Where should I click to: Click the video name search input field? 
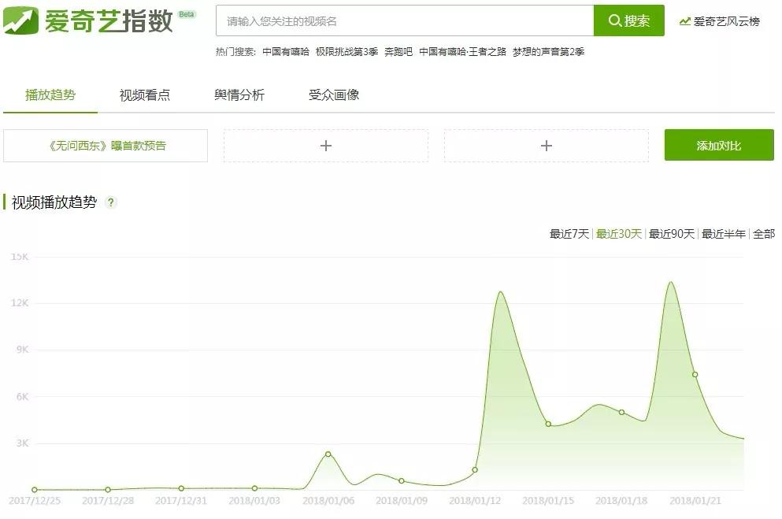(x=405, y=21)
